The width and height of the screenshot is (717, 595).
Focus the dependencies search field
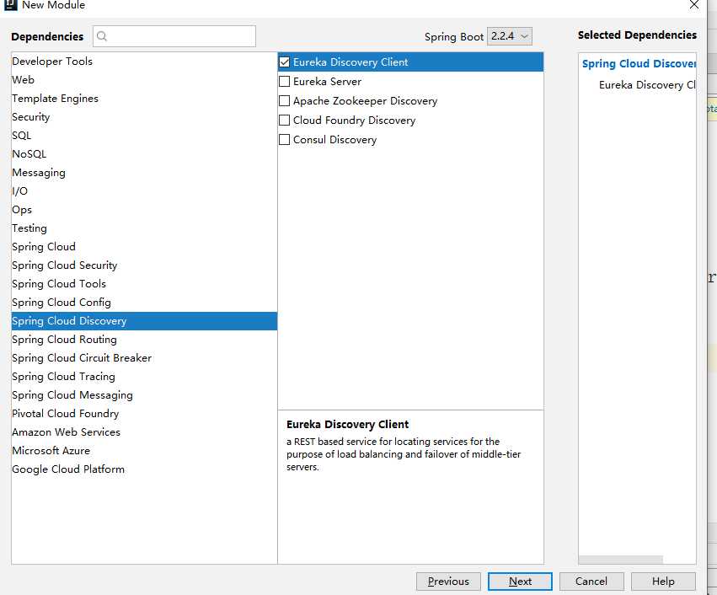click(174, 36)
